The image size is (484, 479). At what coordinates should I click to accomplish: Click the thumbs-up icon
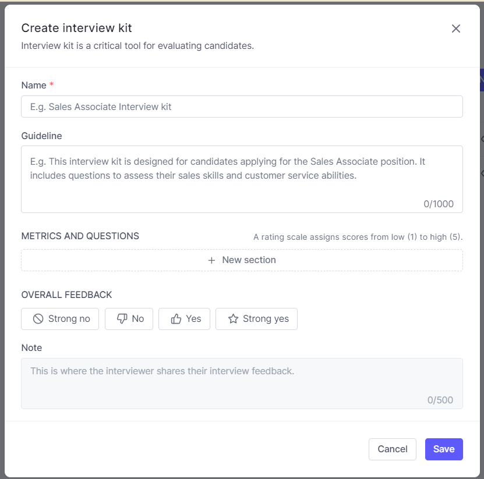pyautogui.click(x=176, y=319)
